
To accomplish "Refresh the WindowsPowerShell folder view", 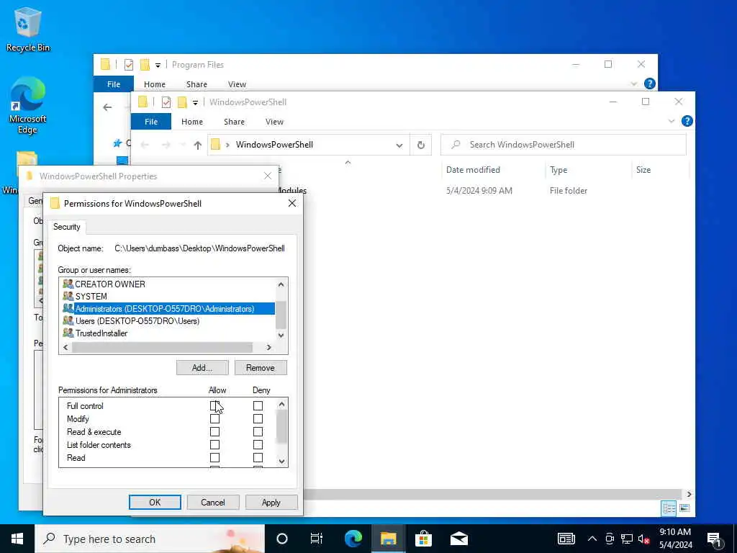I will pos(420,145).
